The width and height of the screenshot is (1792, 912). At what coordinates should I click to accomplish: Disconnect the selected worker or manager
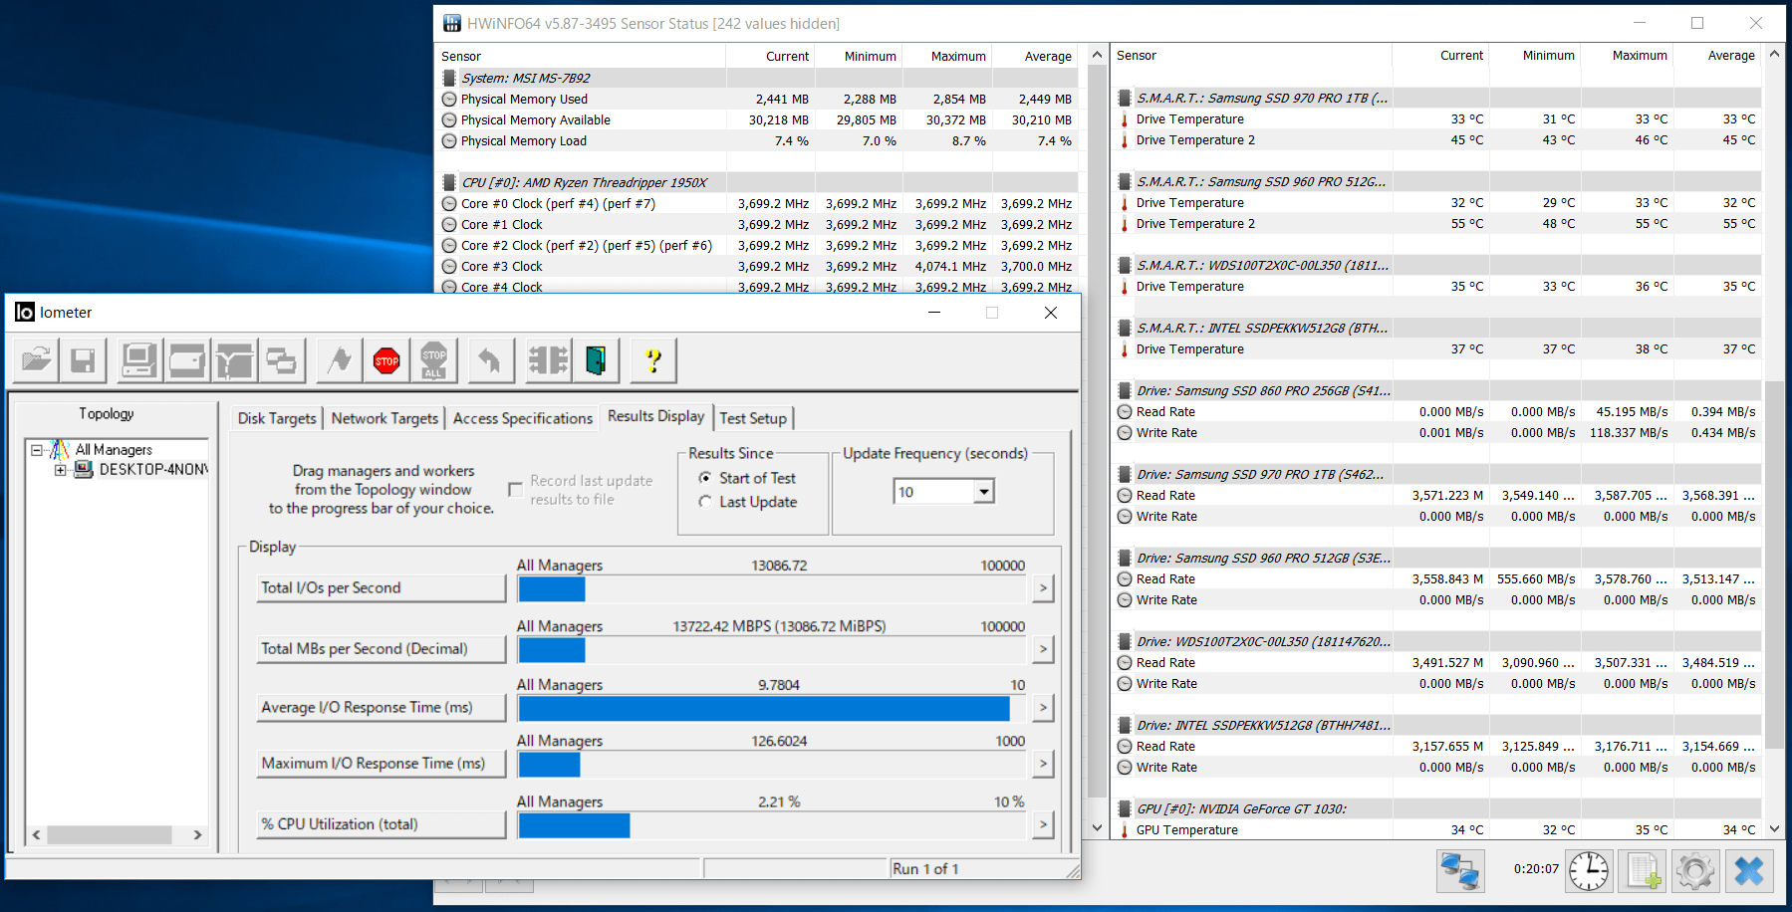click(x=548, y=360)
